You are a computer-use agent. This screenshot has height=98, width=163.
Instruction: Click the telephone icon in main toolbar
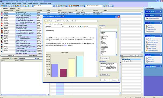point(56,6)
